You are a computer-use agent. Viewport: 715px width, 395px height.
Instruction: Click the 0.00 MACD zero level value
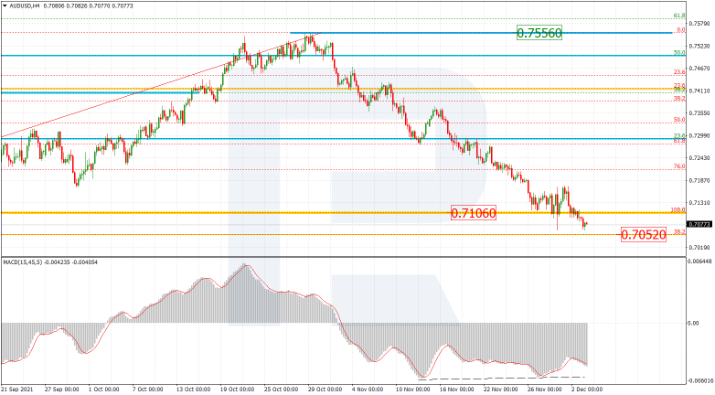[x=694, y=324]
